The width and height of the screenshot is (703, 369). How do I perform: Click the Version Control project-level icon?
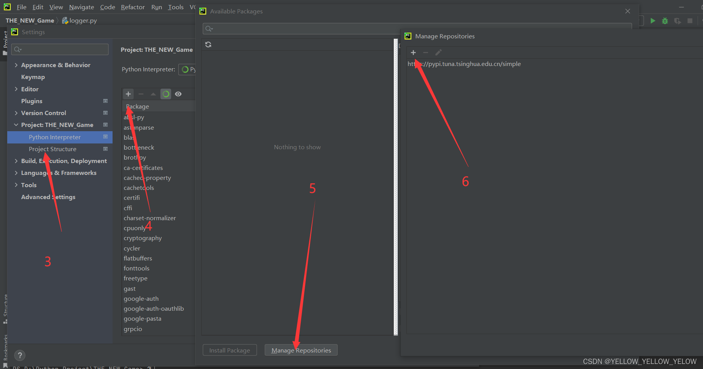[x=105, y=113]
